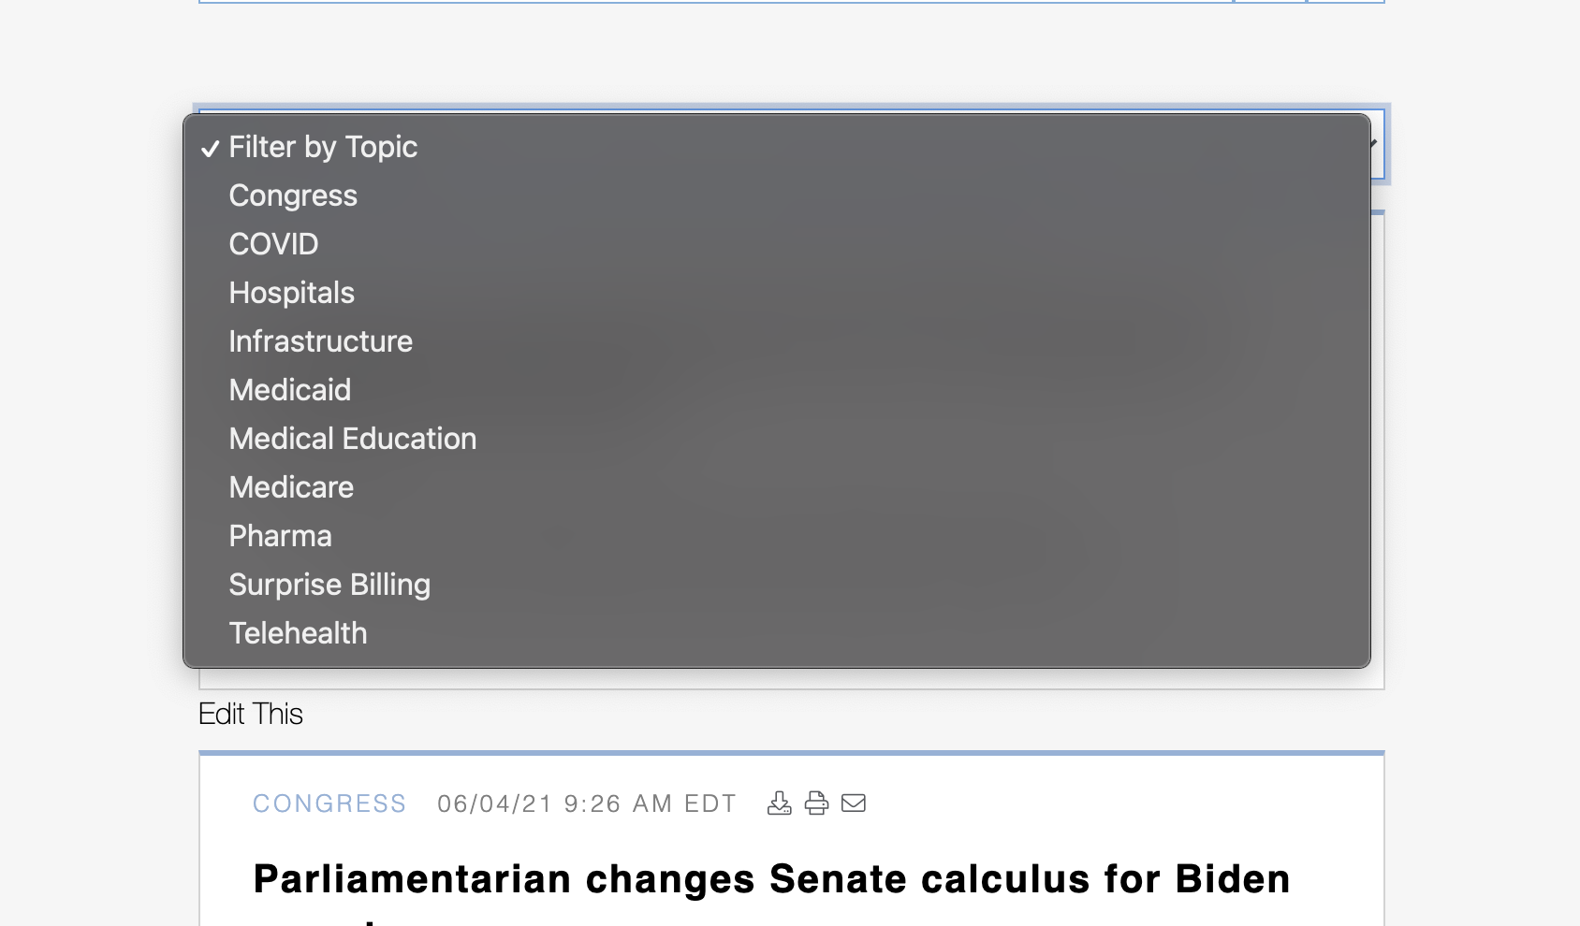
Task: Select Telehealth from the list
Action: (777, 633)
